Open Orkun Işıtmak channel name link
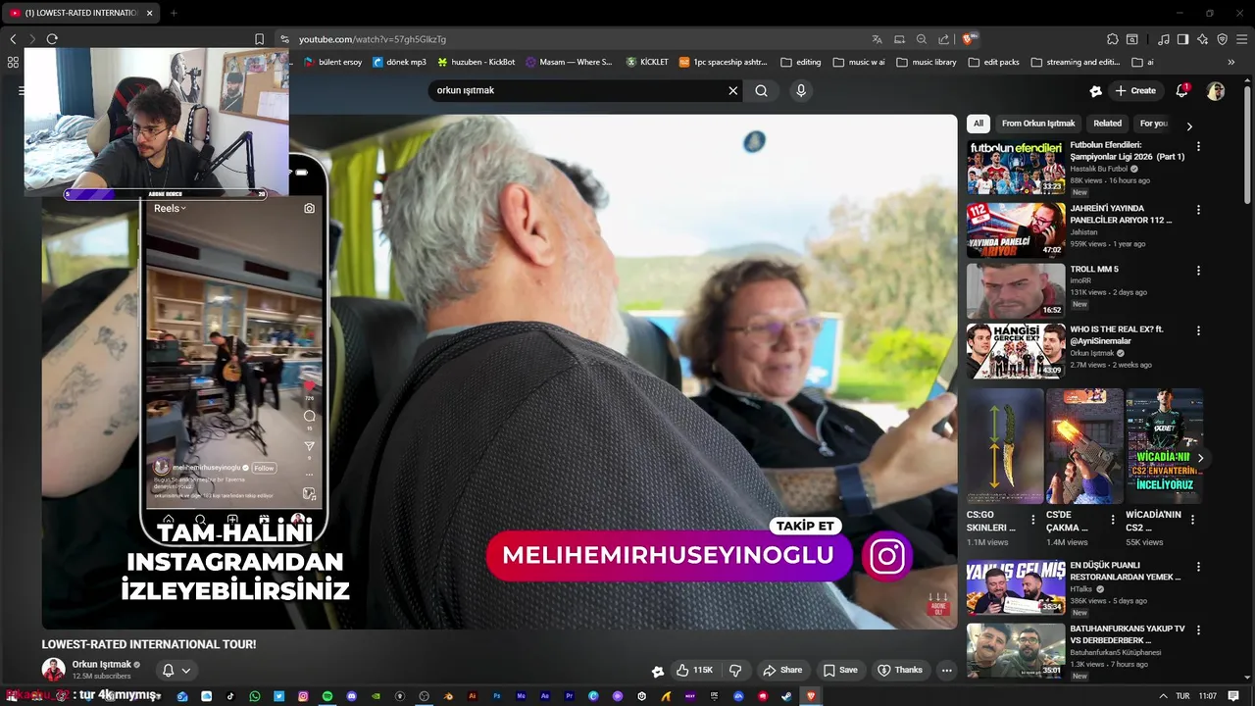Screen dimensions: 1255x706 tap(101, 665)
